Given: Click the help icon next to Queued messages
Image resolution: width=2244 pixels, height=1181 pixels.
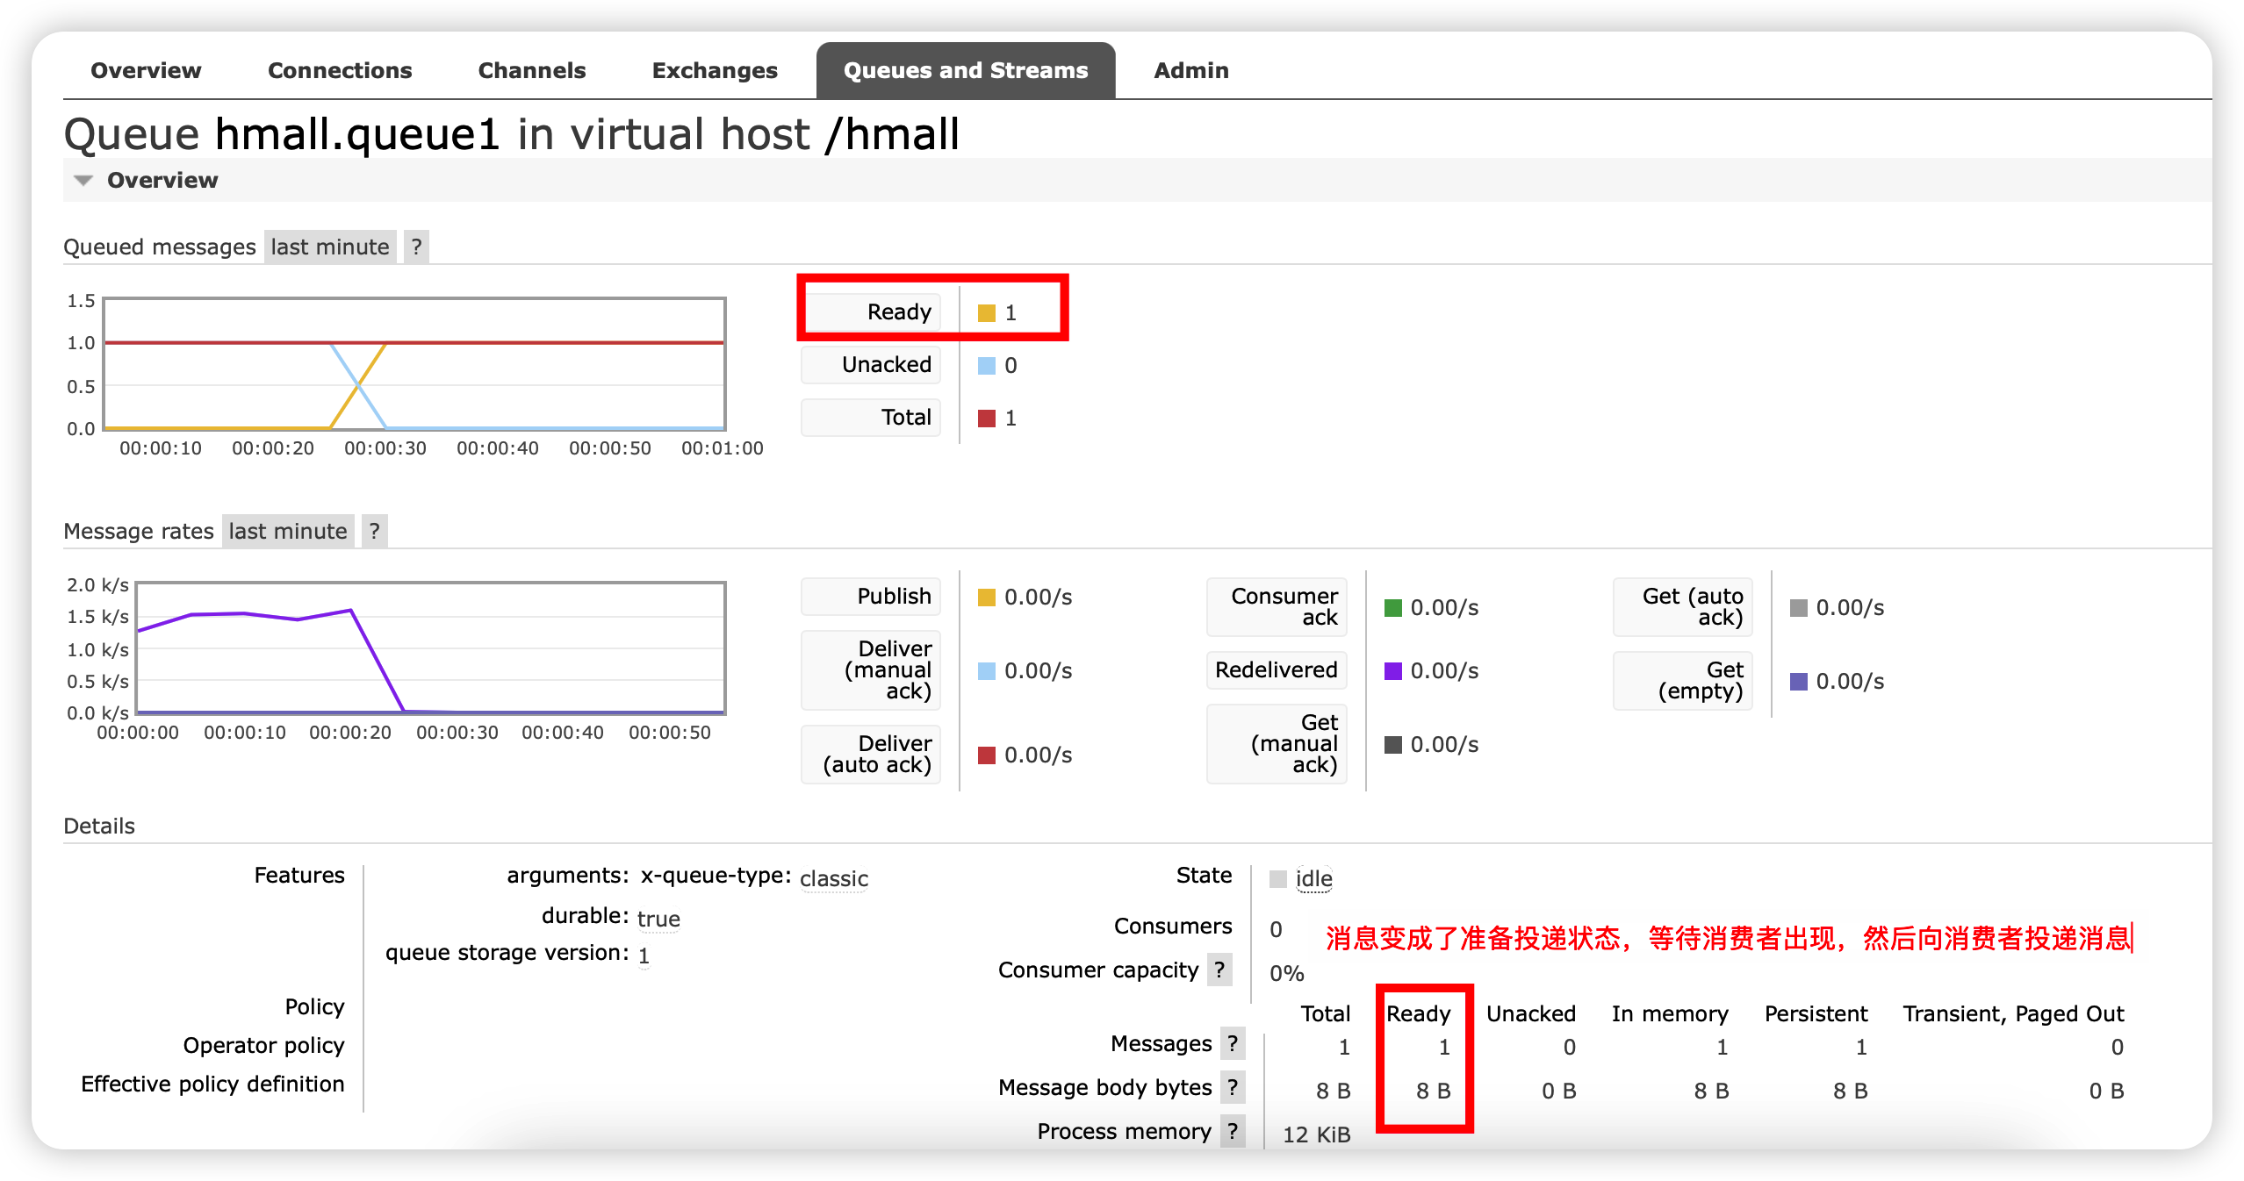Looking at the screenshot, I should [416, 247].
